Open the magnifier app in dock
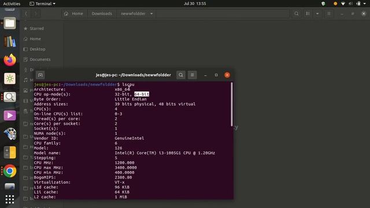 pos(10,97)
